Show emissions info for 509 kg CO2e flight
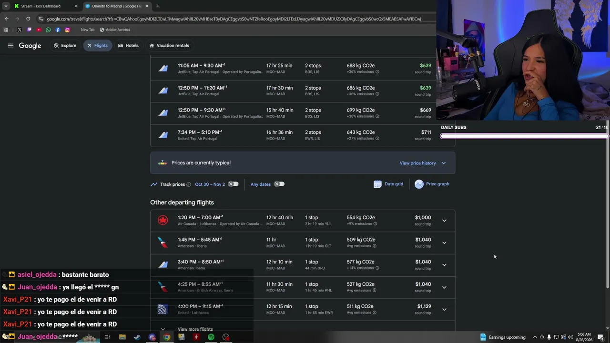 pos(374,246)
